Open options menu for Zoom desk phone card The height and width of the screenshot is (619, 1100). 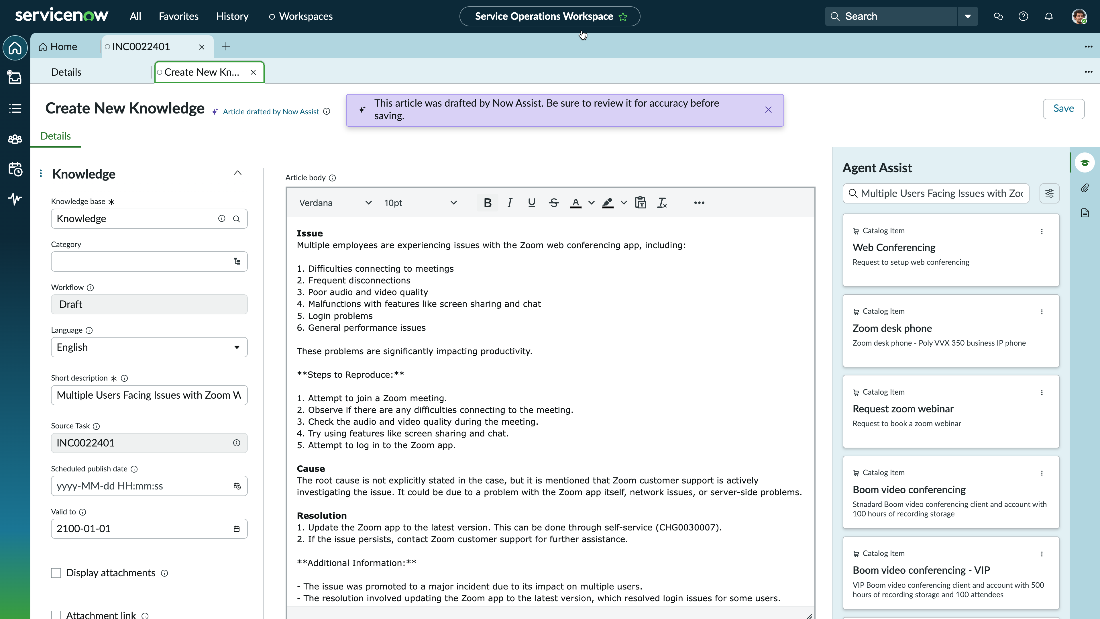click(1042, 312)
